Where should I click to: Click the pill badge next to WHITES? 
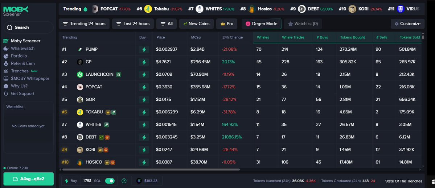click(107, 125)
